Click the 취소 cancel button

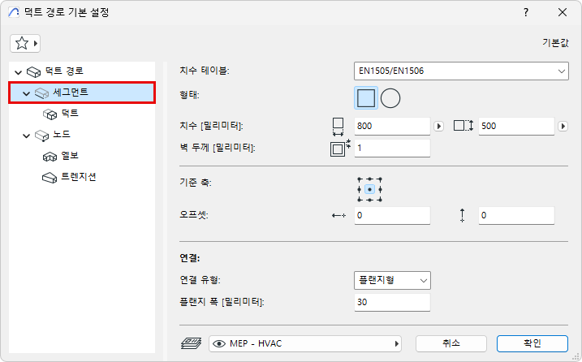(451, 343)
